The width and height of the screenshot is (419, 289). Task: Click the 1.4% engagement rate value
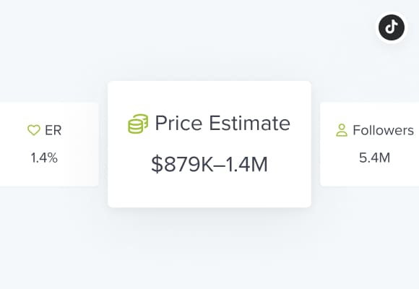44,158
